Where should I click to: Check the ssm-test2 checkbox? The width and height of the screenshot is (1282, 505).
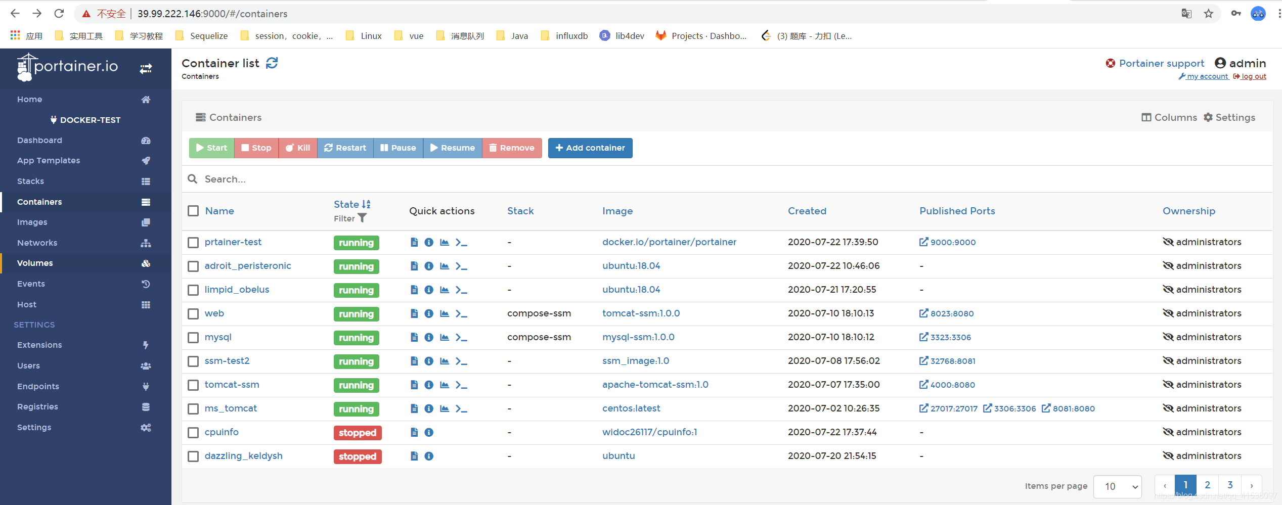click(x=193, y=361)
